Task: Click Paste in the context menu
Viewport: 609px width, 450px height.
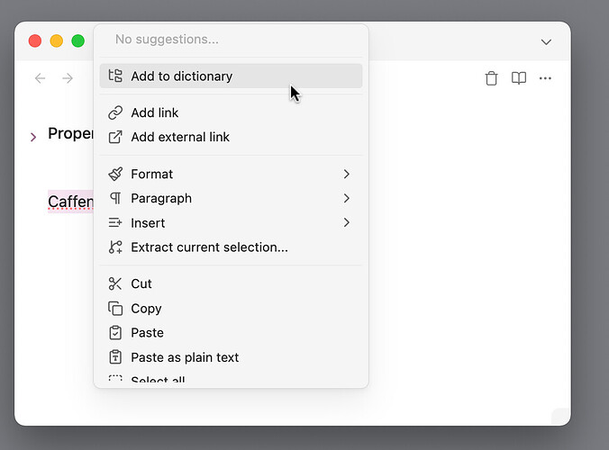Action: [x=147, y=333]
